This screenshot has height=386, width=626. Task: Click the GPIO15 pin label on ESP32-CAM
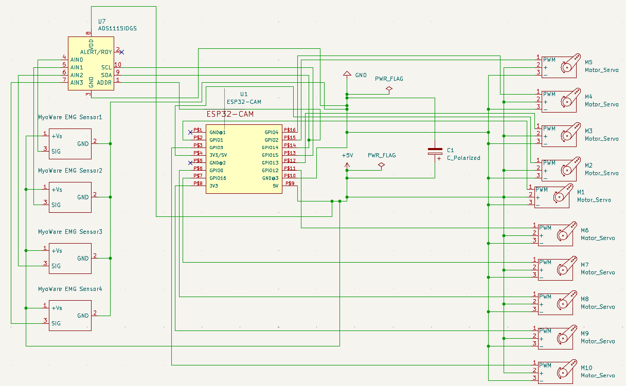[270, 155]
